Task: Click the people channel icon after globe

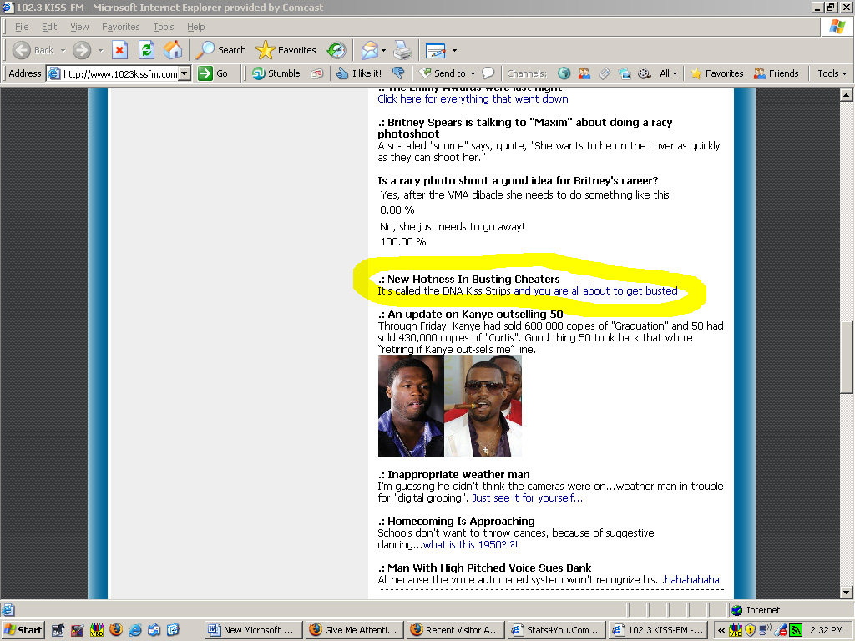Action: [584, 73]
